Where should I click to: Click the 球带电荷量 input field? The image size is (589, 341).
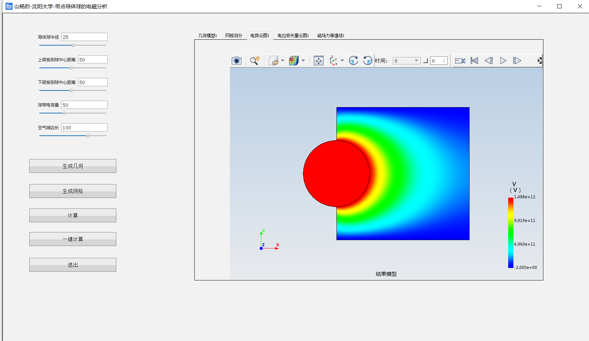tap(84, 105)
